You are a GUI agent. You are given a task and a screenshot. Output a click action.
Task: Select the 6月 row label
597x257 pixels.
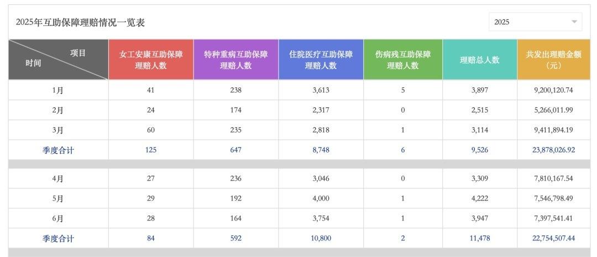tap(58, 218)
